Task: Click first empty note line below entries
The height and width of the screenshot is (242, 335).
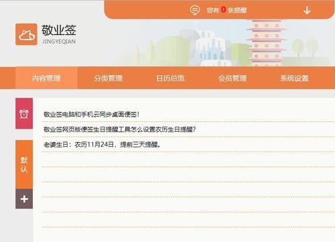Action: click(188, 160)
